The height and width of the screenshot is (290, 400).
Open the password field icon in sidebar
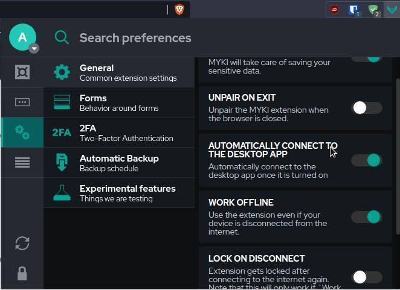click(22, 102)
